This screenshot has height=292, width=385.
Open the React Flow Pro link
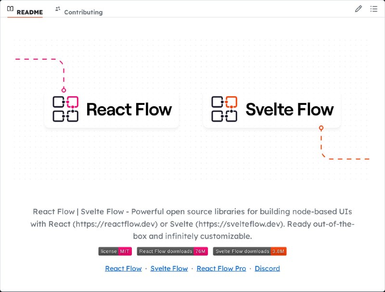pyautogui.click(x=221, y=268)
